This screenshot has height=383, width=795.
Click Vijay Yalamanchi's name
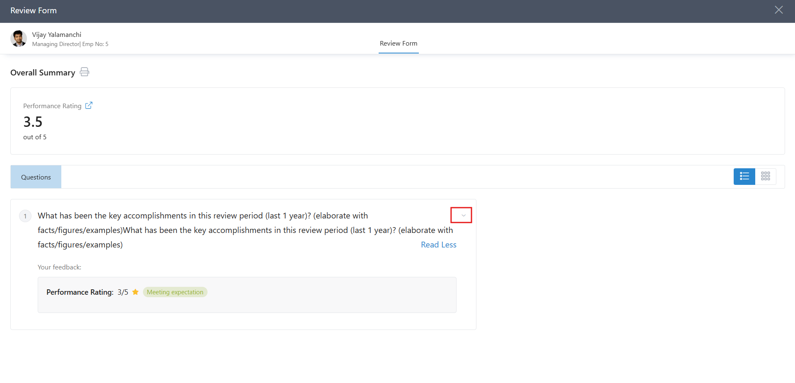pos(56,34)
